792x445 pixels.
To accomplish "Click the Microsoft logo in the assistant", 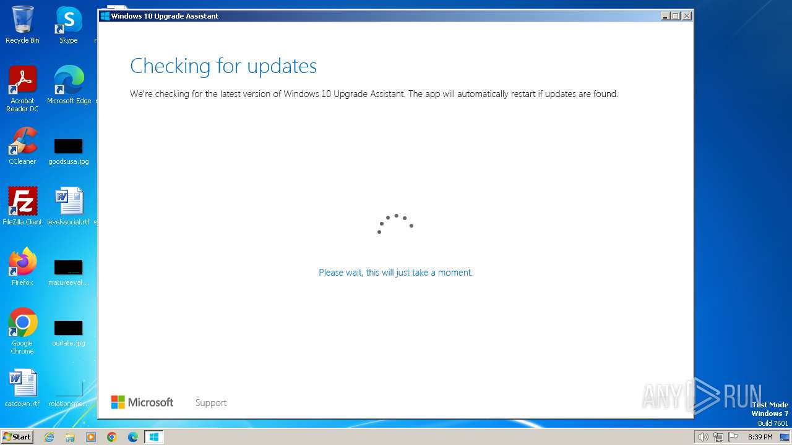I will [x=142, y=402].
